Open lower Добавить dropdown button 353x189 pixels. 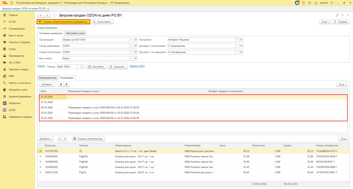point(45,139)
